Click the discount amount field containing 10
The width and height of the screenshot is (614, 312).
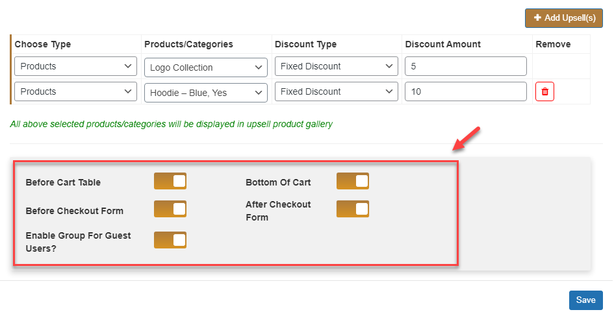(465, 91)
